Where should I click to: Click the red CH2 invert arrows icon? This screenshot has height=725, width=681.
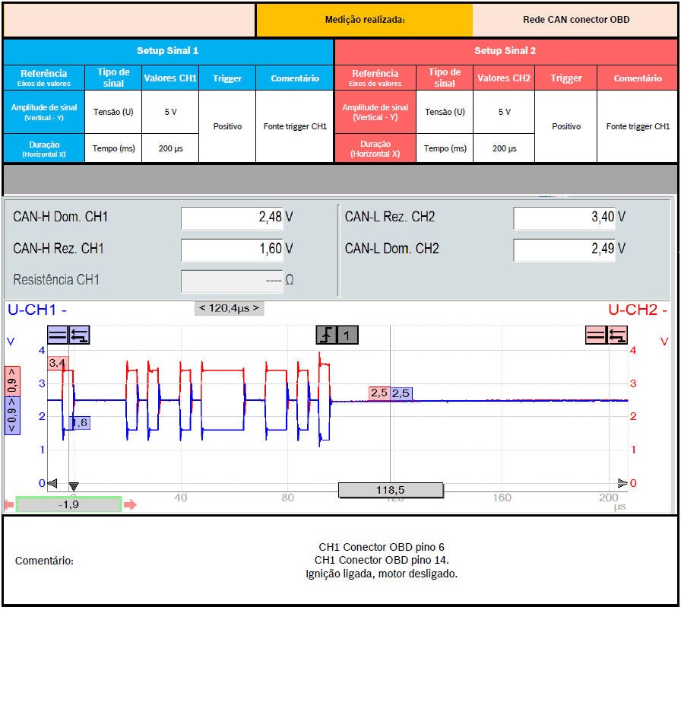618,335
